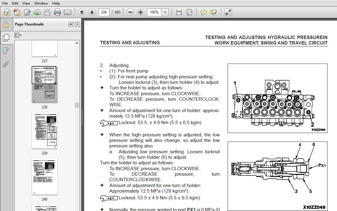
Task: Click the thumbnails scrollbar up arrow
Action: point(77,43)
